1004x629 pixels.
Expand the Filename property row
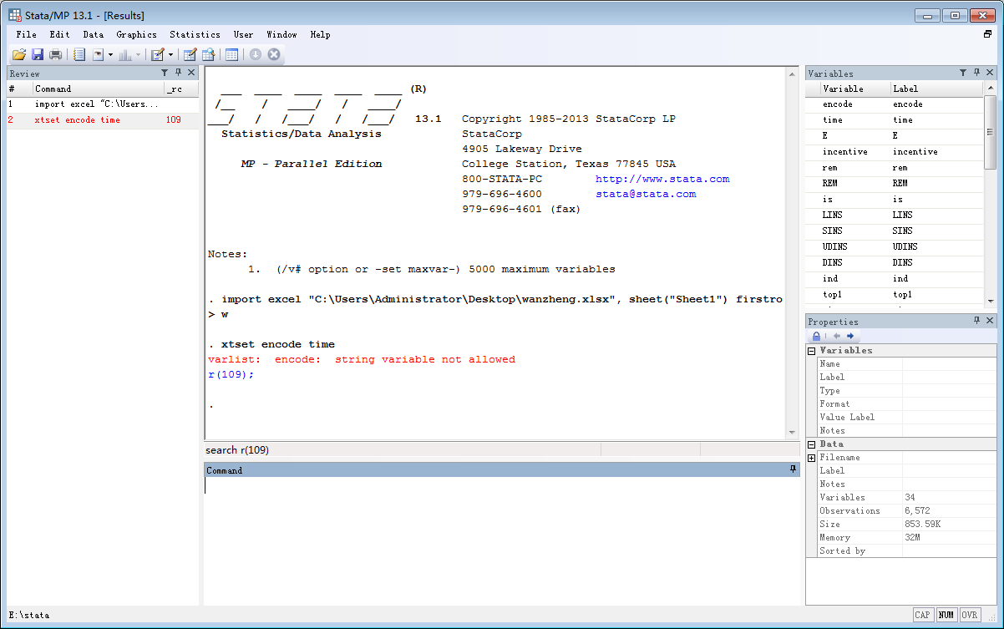click(x=811, y=458)
